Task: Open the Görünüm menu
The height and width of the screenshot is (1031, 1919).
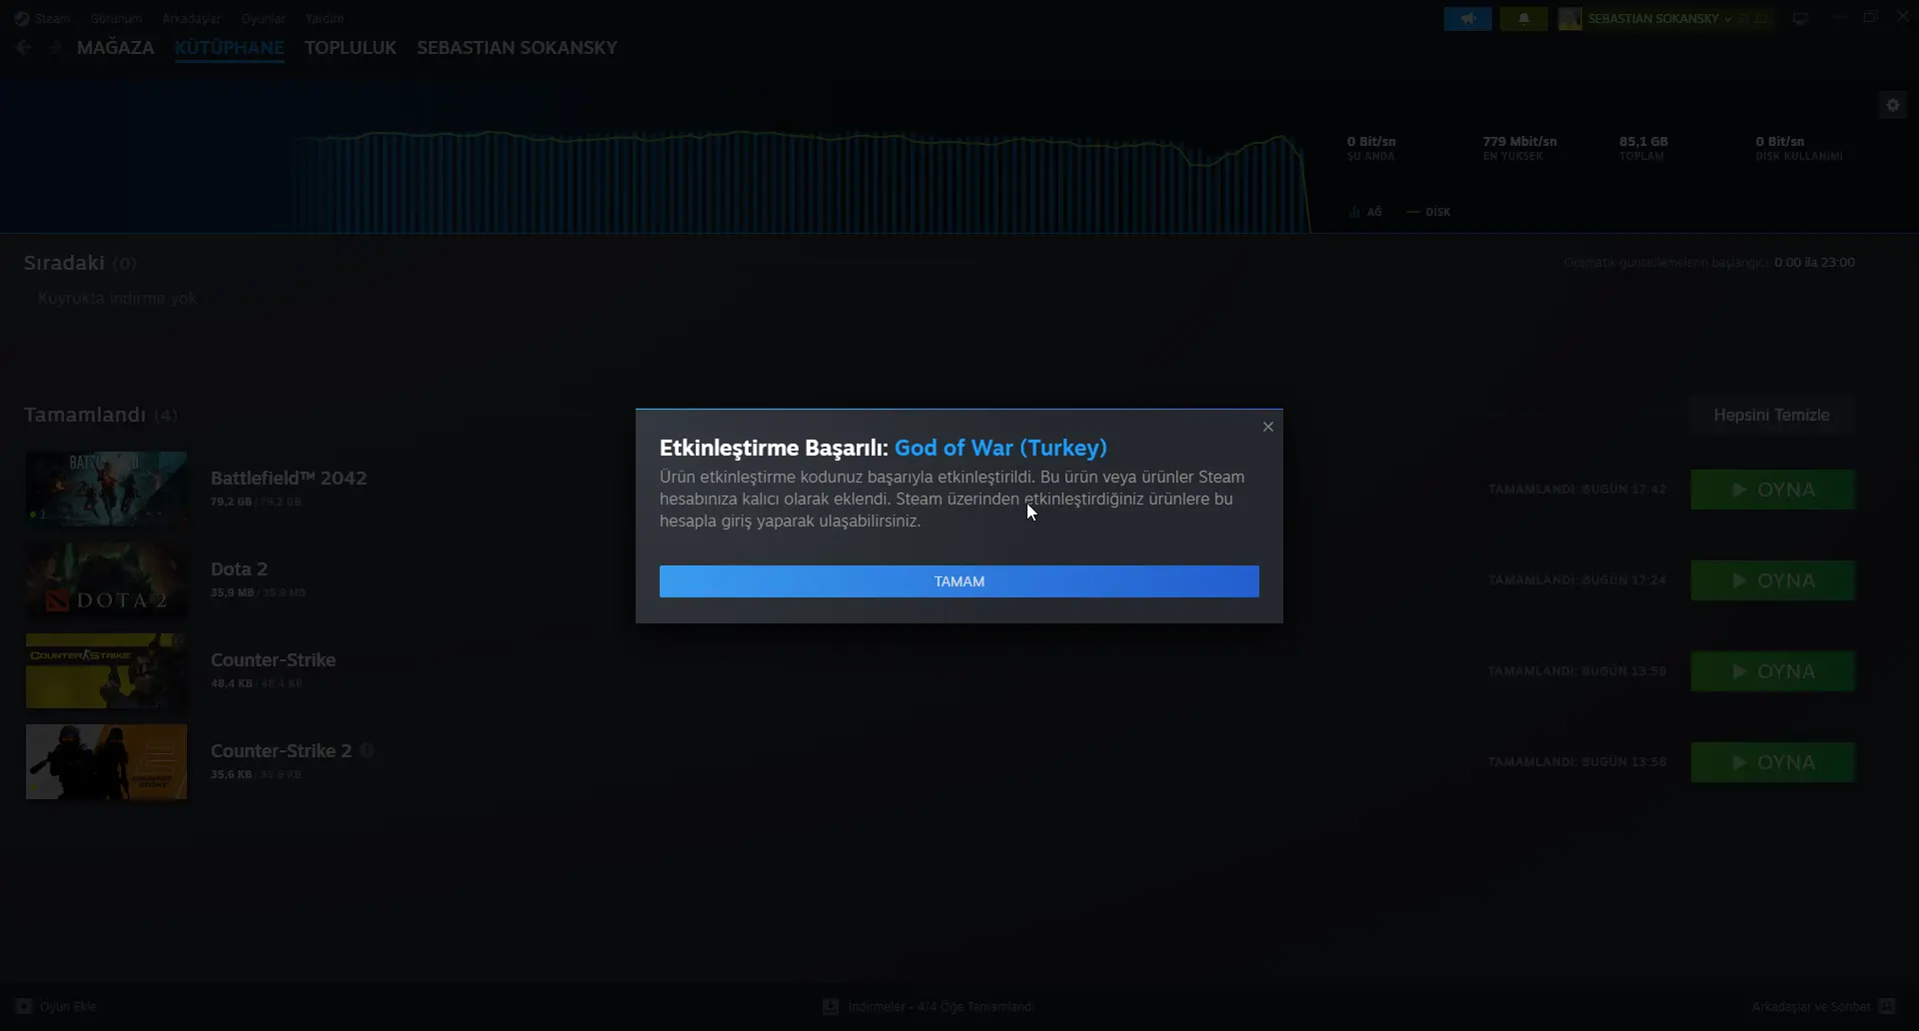Action: (x=116, y=18)
